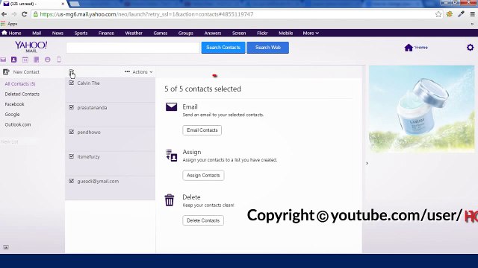The width and height of the screenshot is (478, 268).
Task: Click the Email Contacts button
Action: pos(202,130)
